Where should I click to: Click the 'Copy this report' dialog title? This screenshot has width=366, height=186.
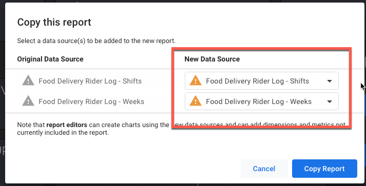[x=54, y=23]
